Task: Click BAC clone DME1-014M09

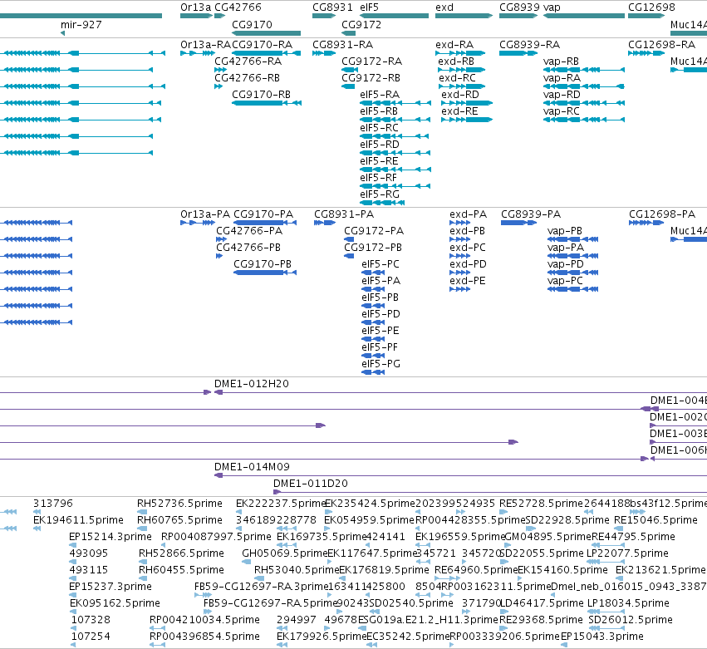Action: (252, 467)
